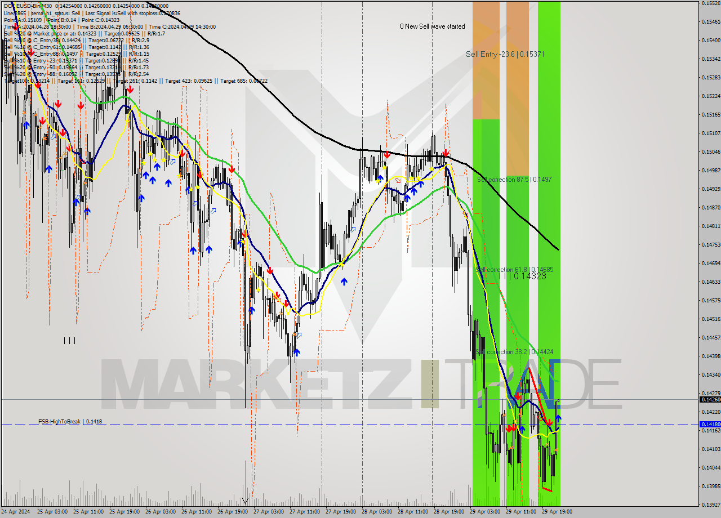Click the '24 Apr 2024' time axis label

tap(16, 512)
